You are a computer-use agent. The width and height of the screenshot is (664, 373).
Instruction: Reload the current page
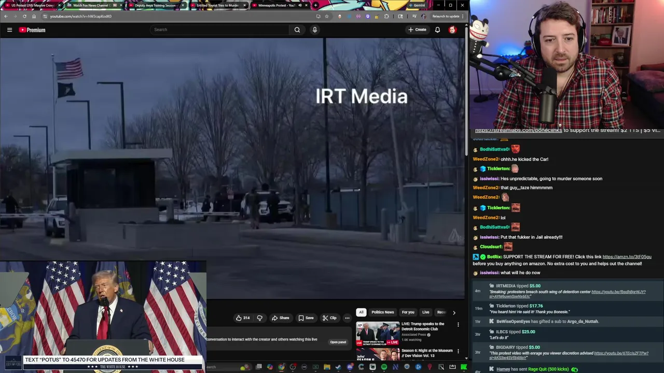24,16
